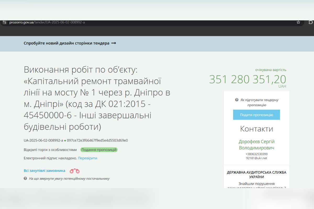The image size is (314, 209).
Task: Click the phone number +380632530399
Action: pyautogui.click(x=256, y=154)
